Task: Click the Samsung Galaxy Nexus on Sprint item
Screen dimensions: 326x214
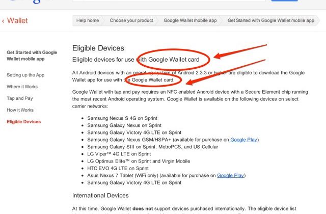Action: (124, 125)
